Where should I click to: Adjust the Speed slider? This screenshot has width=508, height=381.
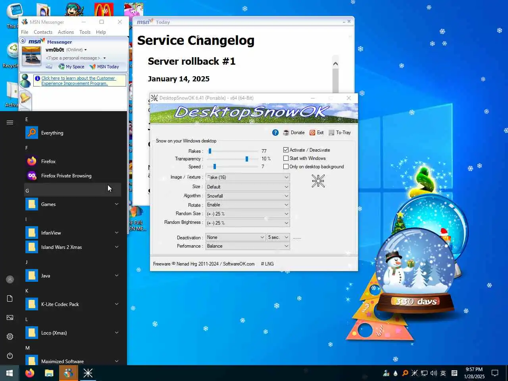click(x=215, y=167)
